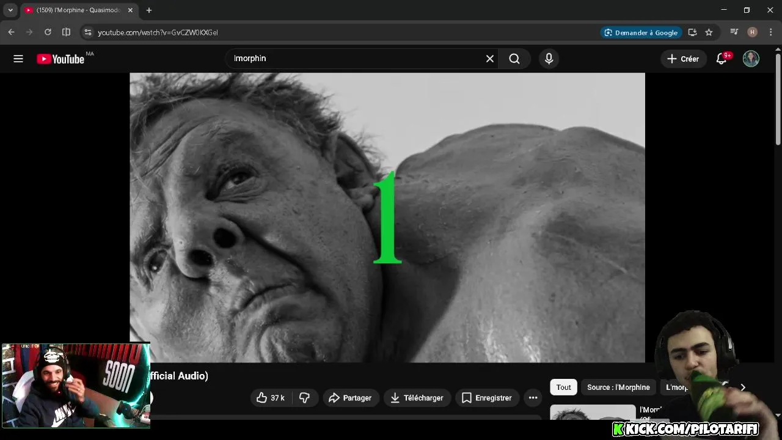Open the YouTube guide hamburger menu

click(18, 59)
